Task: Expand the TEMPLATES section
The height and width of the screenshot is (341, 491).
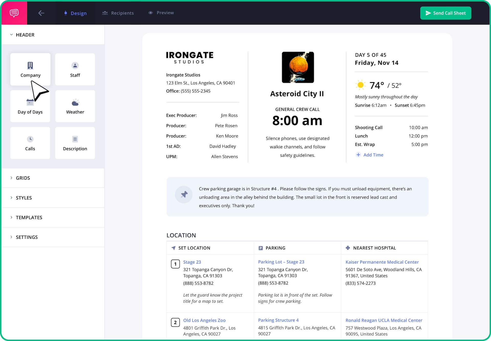Action: click(x=29, y=218)
